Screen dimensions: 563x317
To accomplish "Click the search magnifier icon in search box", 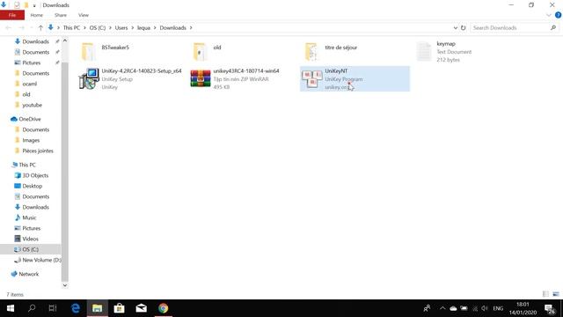I will pyautogui.click(x=553, y=27).
